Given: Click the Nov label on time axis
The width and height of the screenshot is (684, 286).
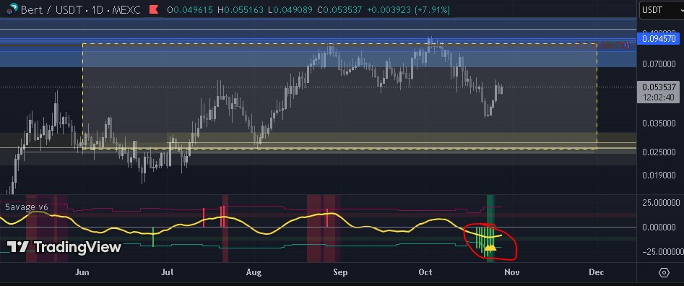Looking at the screenshot, I should [511, 272].
